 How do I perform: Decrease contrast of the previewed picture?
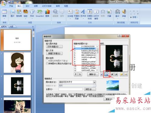point(116,74)
